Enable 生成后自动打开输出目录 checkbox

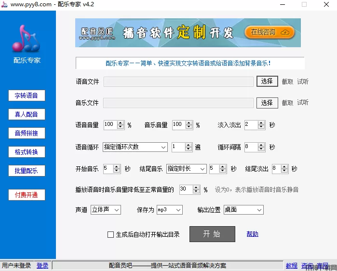110,235
